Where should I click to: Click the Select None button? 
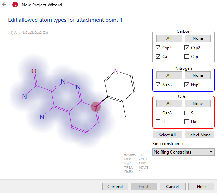pyautogui.click(x=199, y=135)
